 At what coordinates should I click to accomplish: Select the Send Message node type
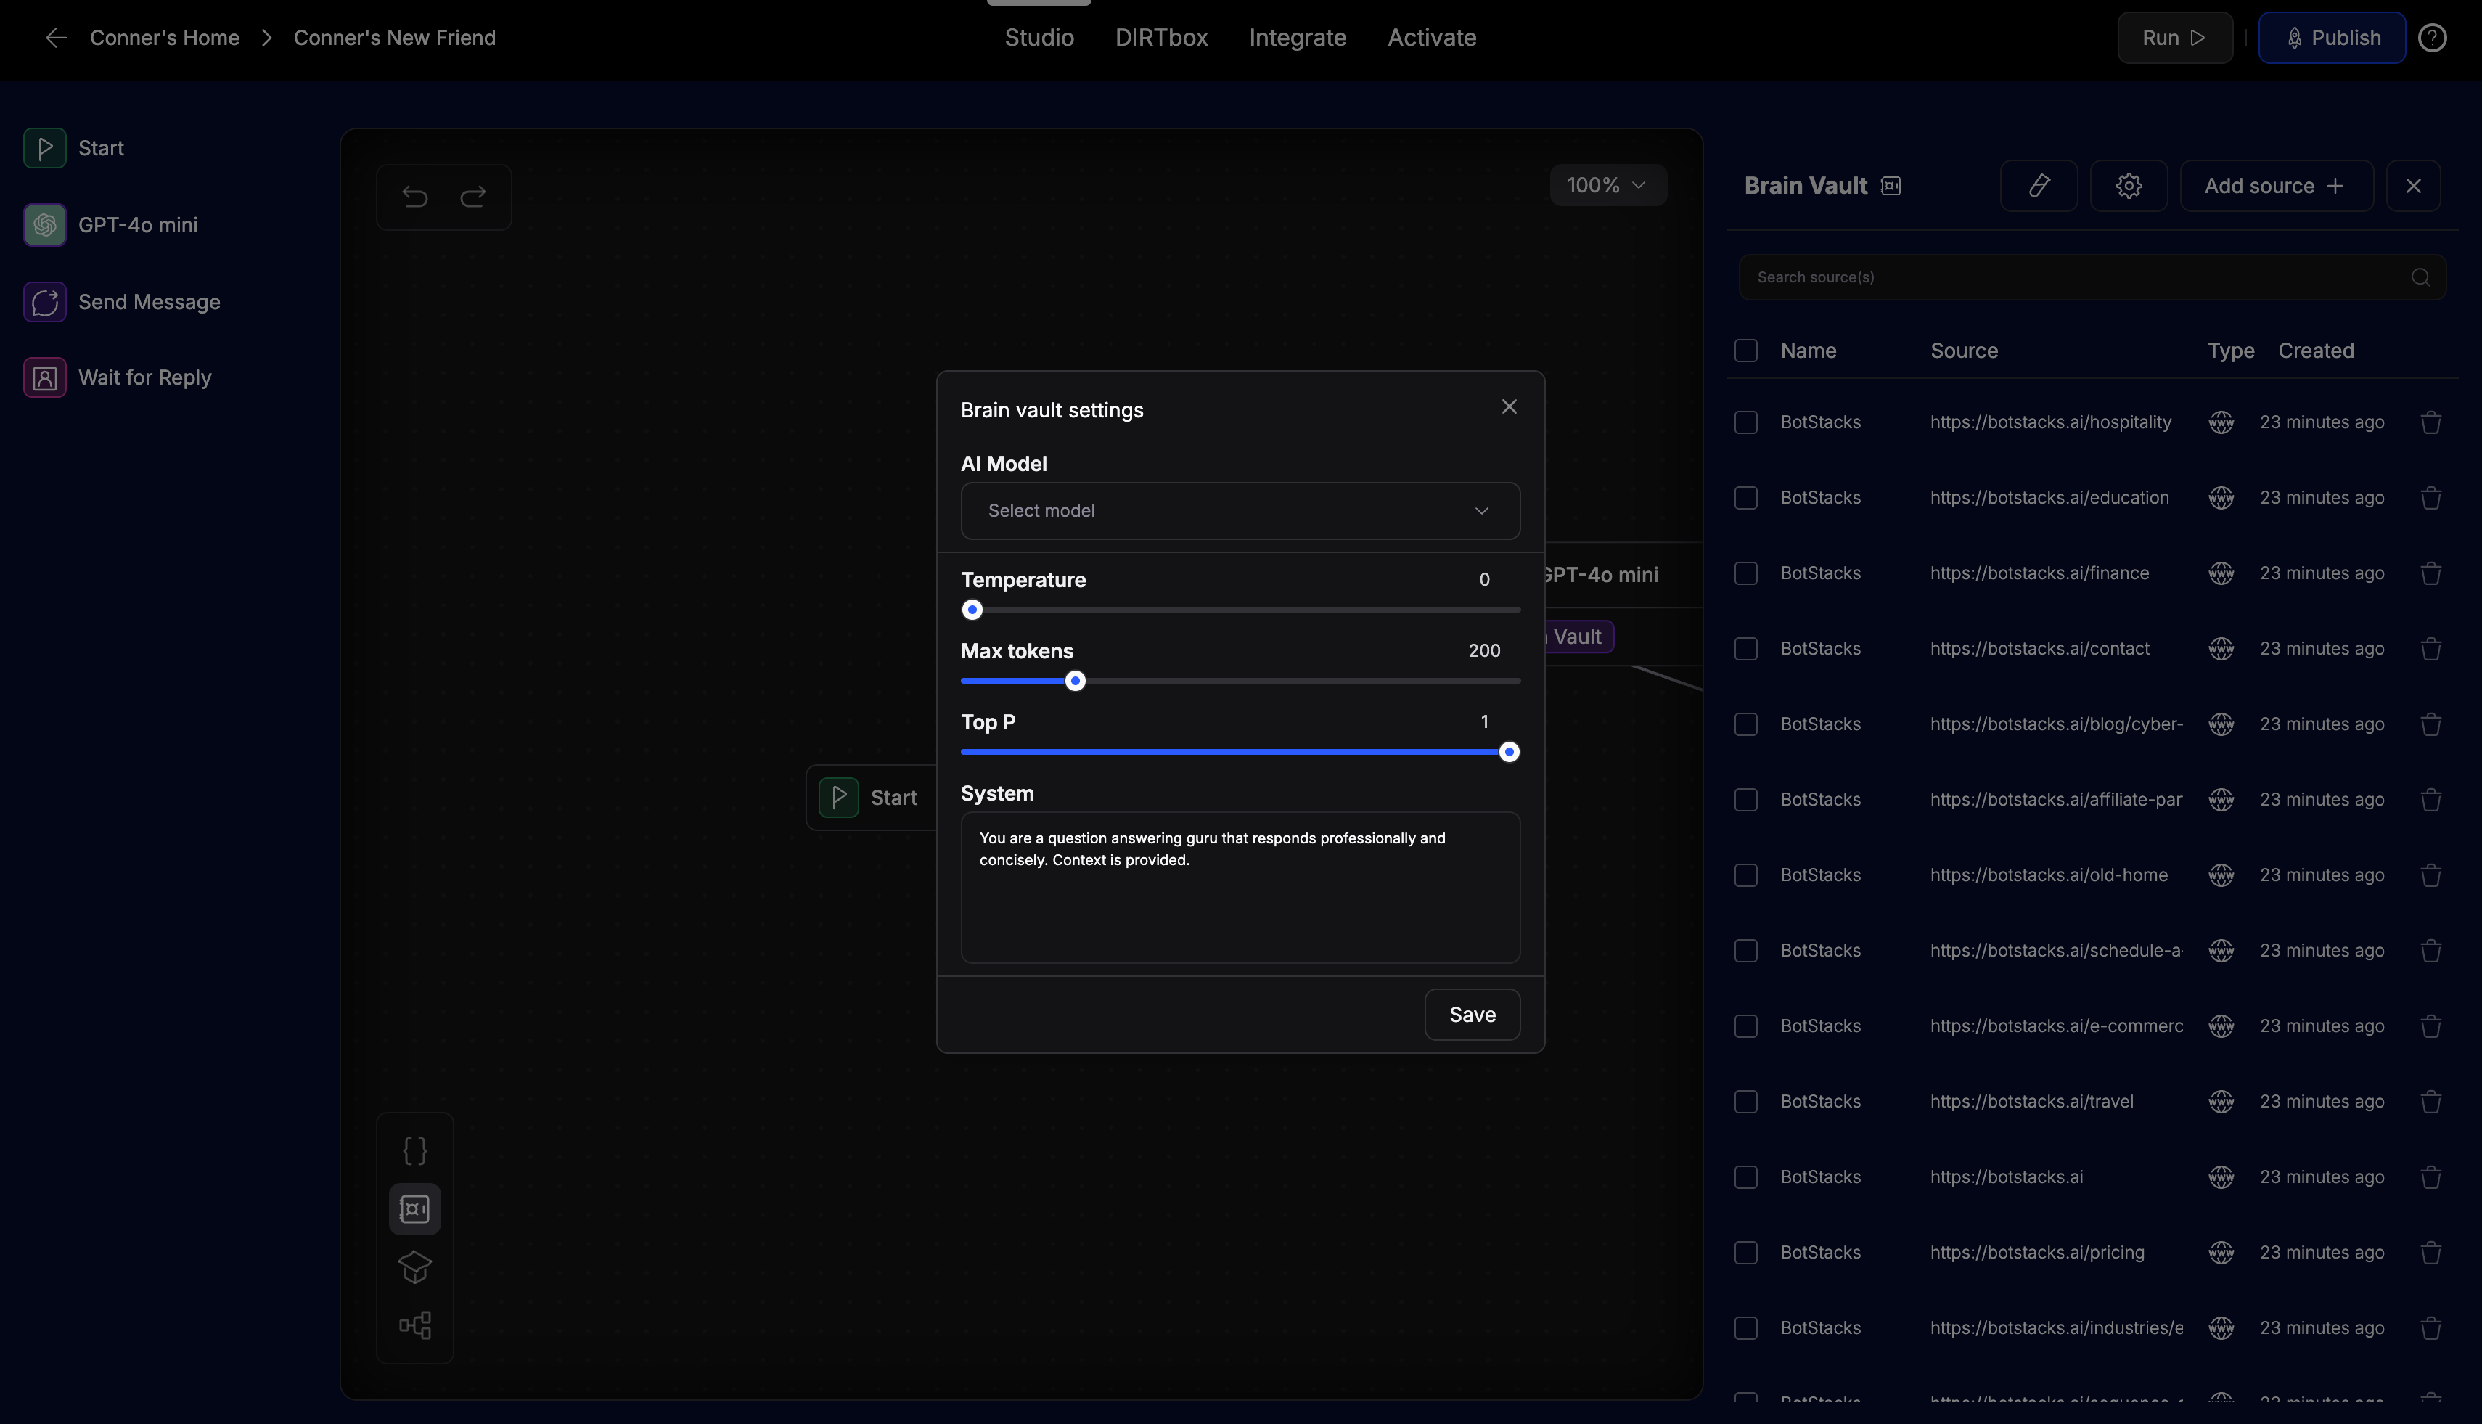[x=150, y=301]
